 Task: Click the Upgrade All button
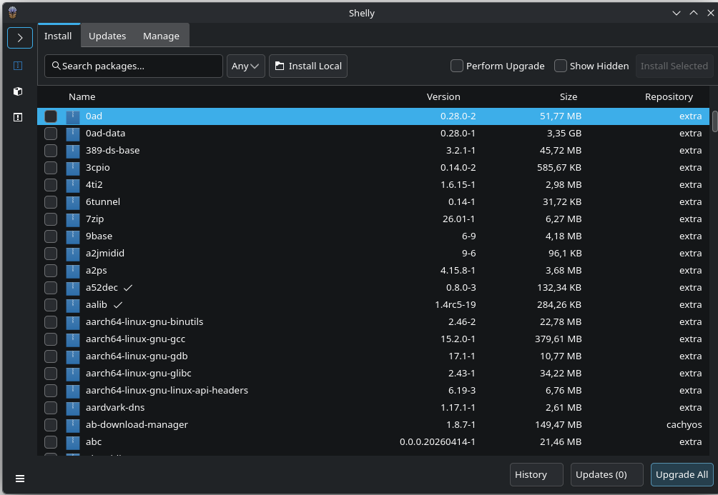682,474
